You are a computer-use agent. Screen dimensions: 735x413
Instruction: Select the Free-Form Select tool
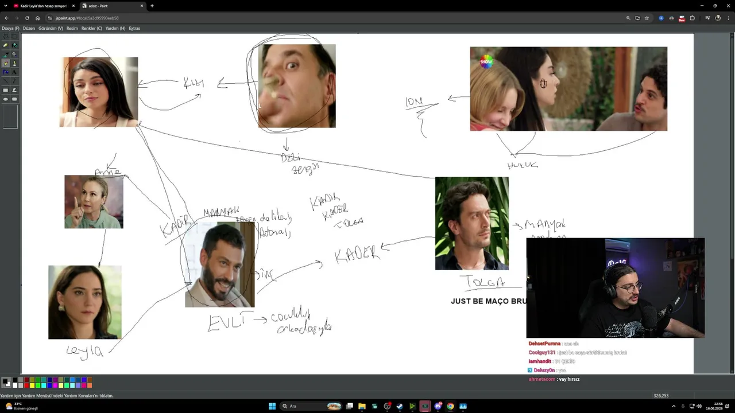(x=6, y=36)
